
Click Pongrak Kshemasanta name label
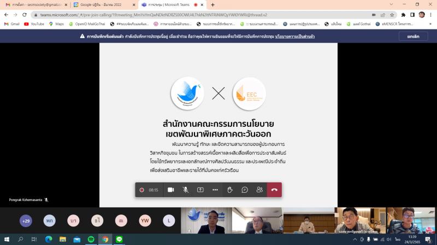[x=25, y=200]
